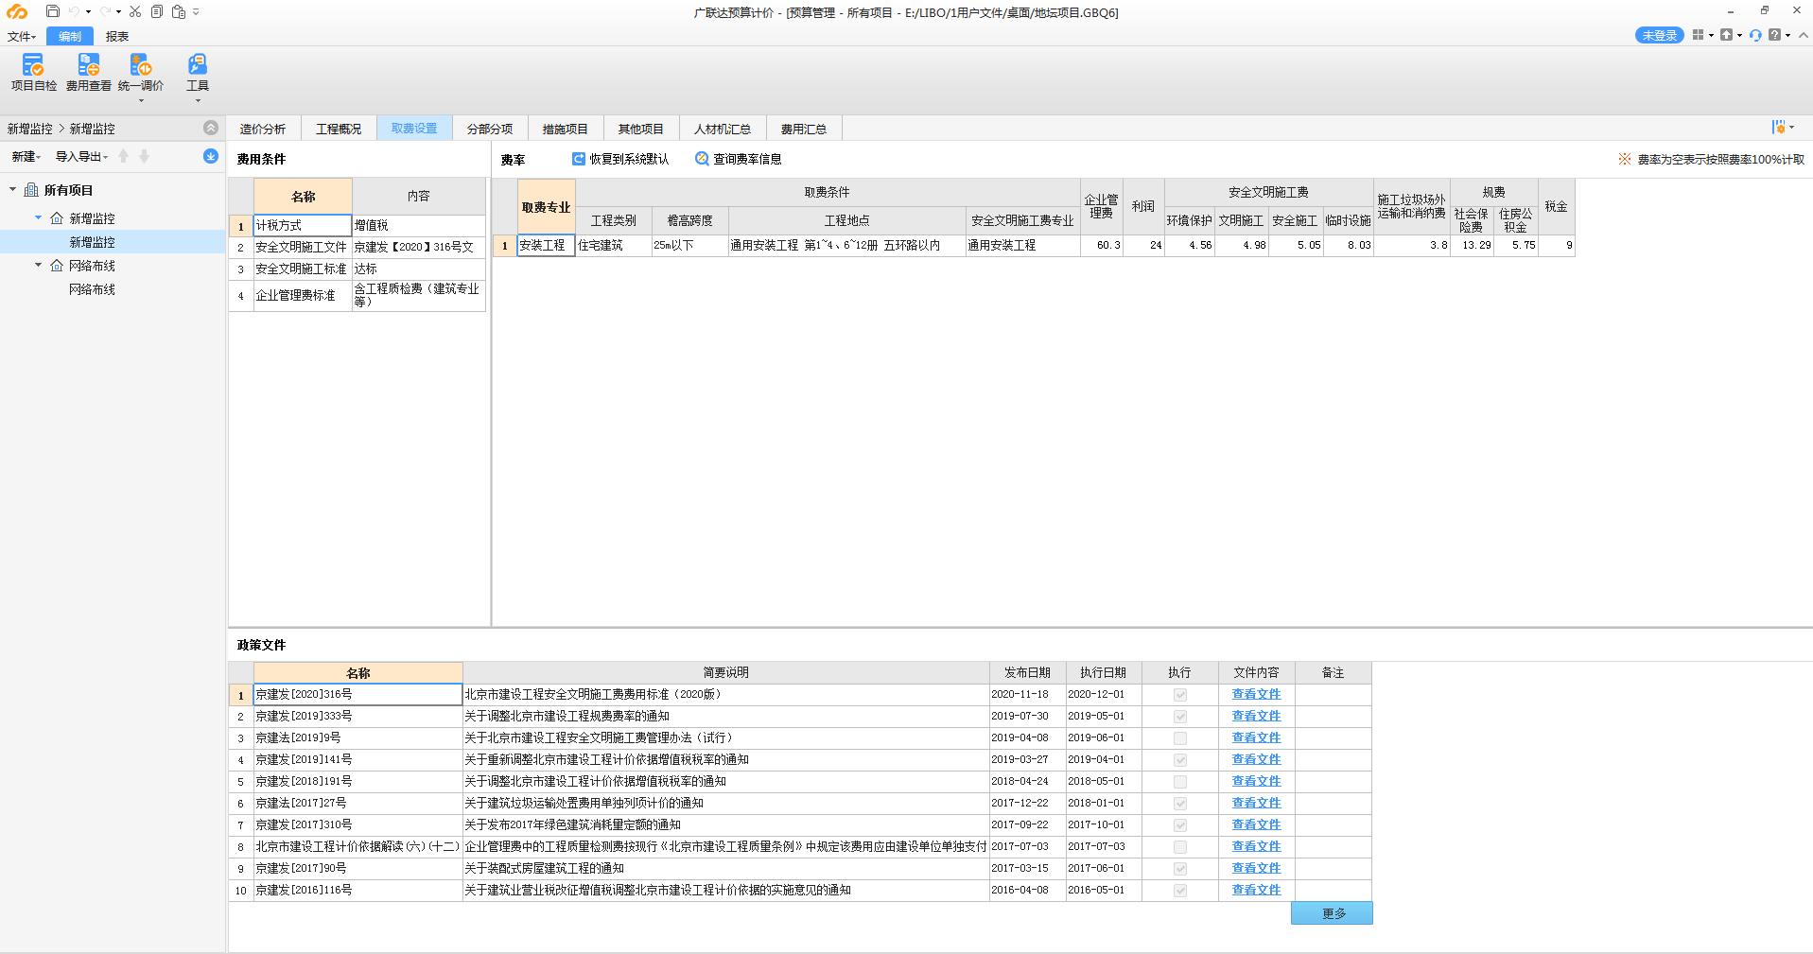This screenshot has width=1813, height=954.
Task: Expand the quick access customize dropdown
Action: click(196, 12)
